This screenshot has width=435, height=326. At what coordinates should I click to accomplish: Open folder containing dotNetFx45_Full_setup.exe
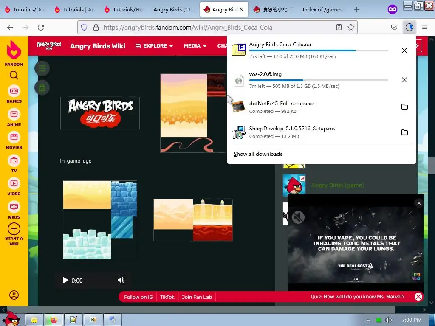point(404,107)
